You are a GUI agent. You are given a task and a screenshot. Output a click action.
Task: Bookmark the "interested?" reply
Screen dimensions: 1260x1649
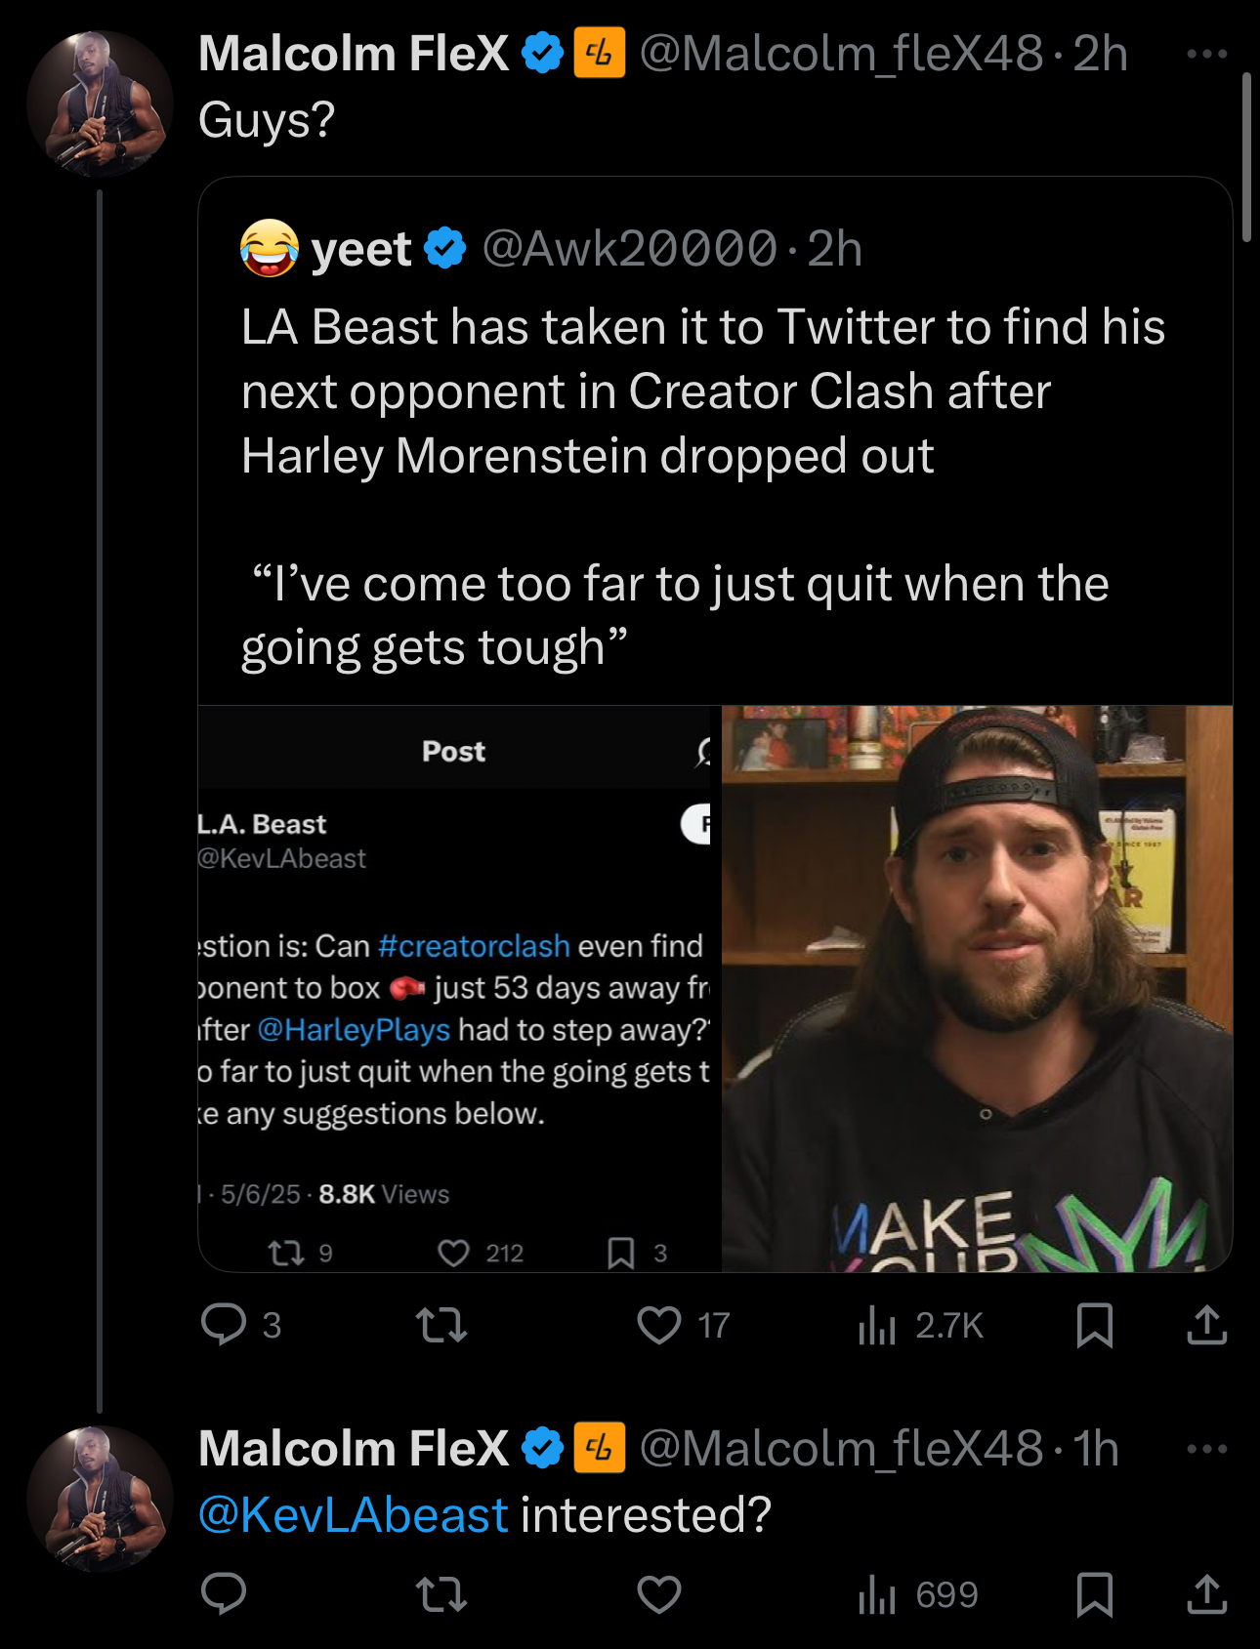(1094, 1594)
